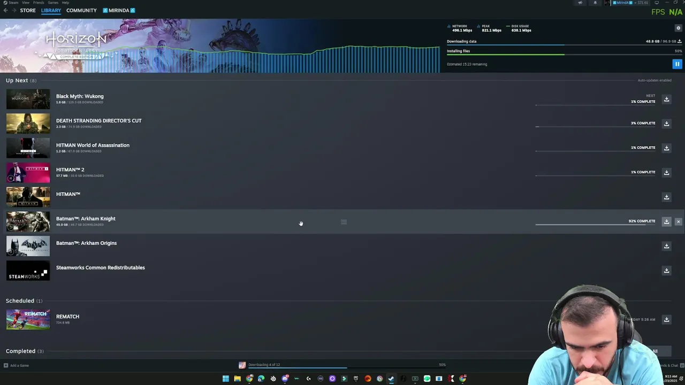Click the 'Installing files' progress bar
The width and height of the screenshot is (685, 385).
564,55
